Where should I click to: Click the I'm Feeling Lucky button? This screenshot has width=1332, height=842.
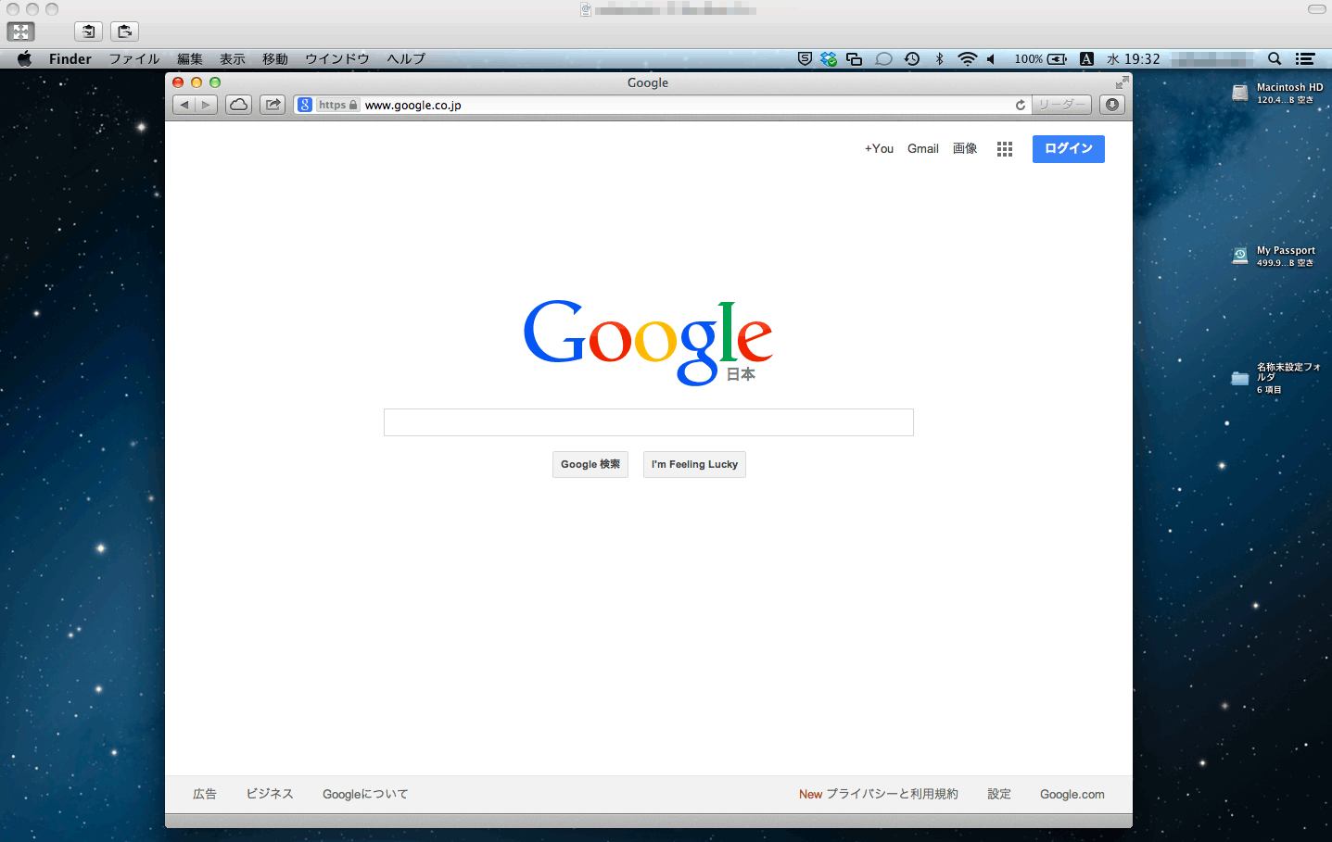[x=694, y=464]
